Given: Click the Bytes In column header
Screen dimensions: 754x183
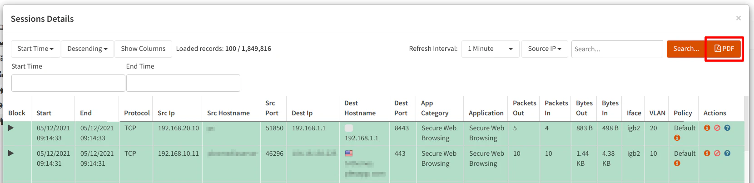Looking at the screenshot, I should click(x=610, y=108).
